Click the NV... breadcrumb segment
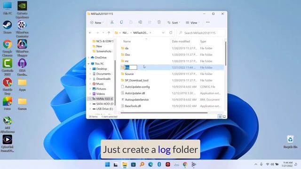The height and width of the screenshot is (169, 301). [x=126, y=33]
